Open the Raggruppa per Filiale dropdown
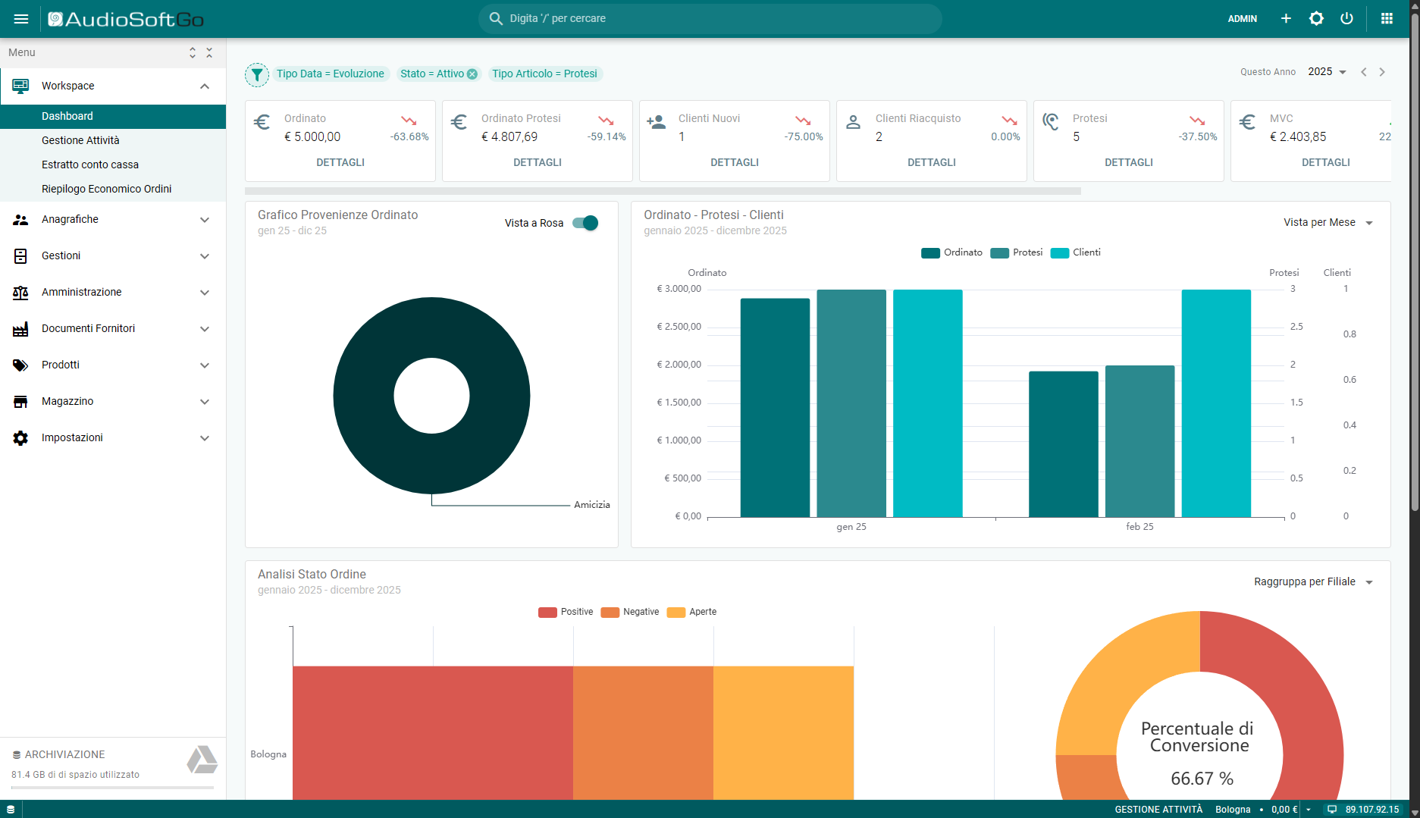The width and height of the screenshot is (1420, 818). [1313, 582]
